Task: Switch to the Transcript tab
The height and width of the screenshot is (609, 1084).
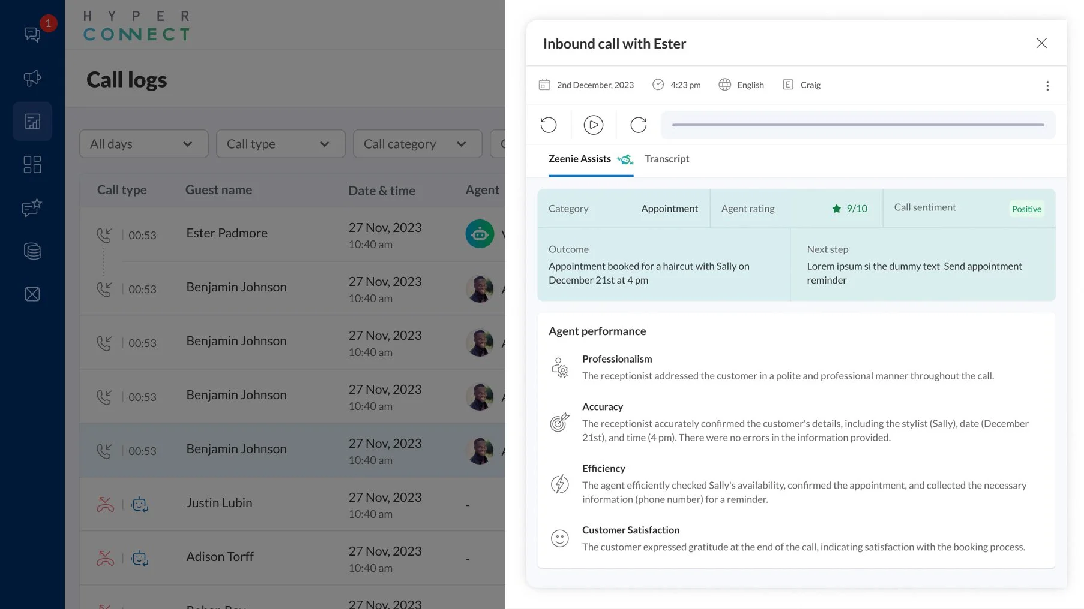Action: 667,159
